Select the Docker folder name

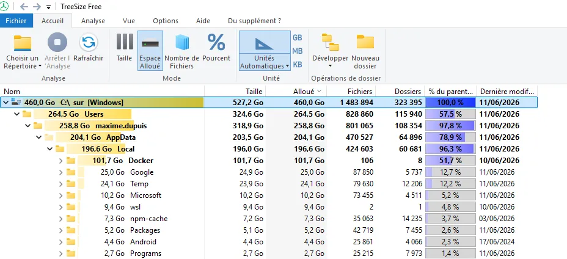(x=141, y=161)
